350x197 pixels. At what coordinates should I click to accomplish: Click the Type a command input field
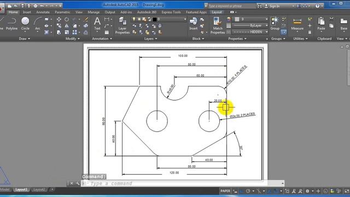tap(183, 183)
